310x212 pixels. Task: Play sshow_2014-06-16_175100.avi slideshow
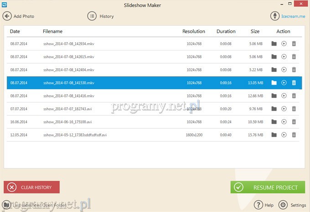tap(284, 122)
